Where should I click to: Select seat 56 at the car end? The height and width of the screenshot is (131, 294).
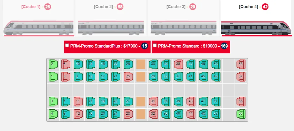[241, 114]
